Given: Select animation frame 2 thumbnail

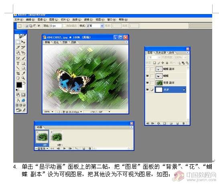Looking at the screenshot, I should [57, 137].
